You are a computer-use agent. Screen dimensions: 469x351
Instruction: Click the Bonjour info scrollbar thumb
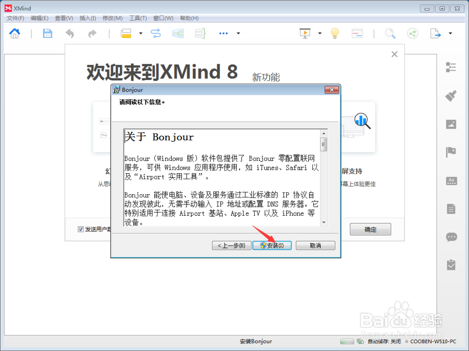coord(323,145)
